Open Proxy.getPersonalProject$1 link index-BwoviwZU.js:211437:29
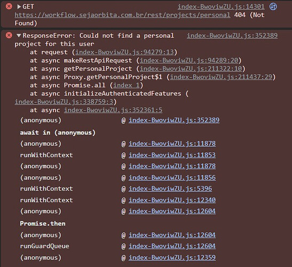This screenshot has width=292, height=267. (221, 77)
